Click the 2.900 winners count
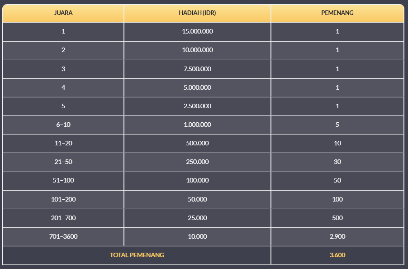Screen dimensions: 408x269 pyautogui.click(x=337, y=236)
